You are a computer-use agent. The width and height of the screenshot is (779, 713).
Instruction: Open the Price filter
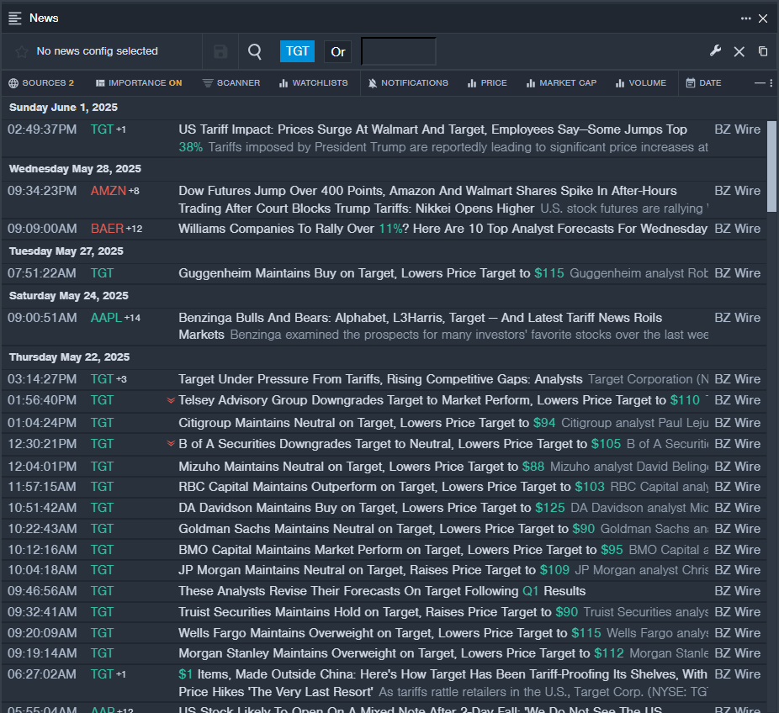487,83
